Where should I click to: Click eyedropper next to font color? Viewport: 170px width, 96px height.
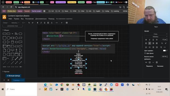coord(167,50)
